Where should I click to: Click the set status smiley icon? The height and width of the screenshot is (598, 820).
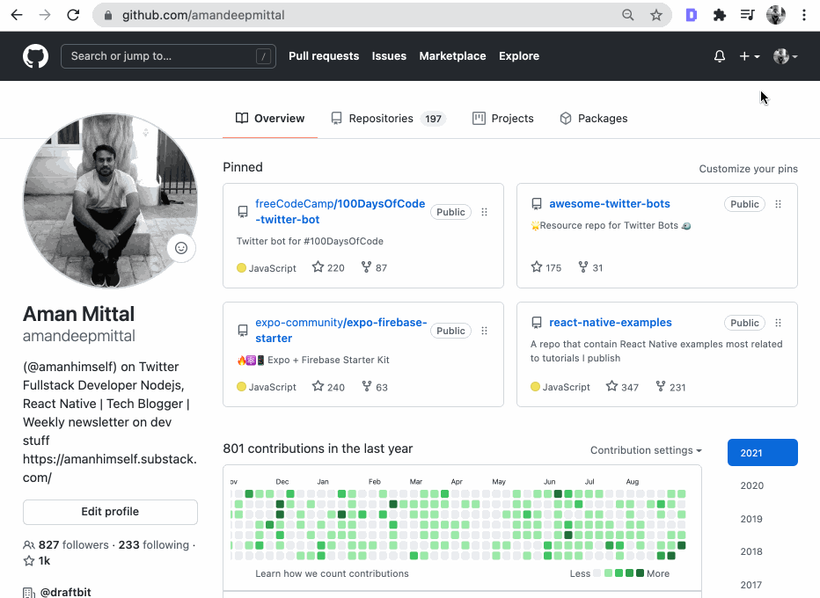(x=181, y=248)
